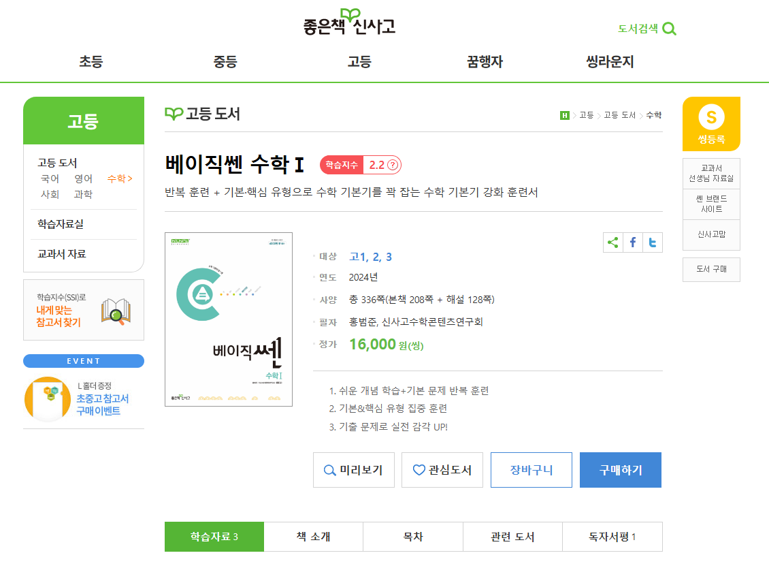Select 수학 in sidebar

coord(120,178)
